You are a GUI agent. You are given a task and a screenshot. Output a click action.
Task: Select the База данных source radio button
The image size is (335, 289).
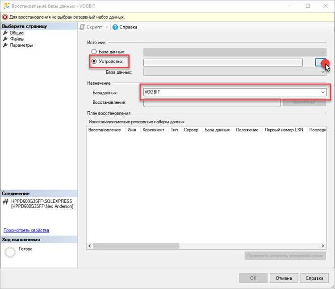point(94,52)
